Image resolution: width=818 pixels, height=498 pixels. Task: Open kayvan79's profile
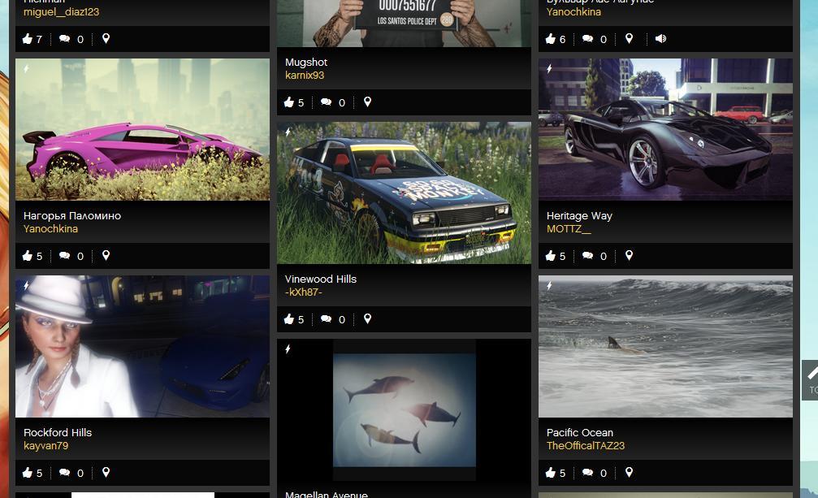46,445
